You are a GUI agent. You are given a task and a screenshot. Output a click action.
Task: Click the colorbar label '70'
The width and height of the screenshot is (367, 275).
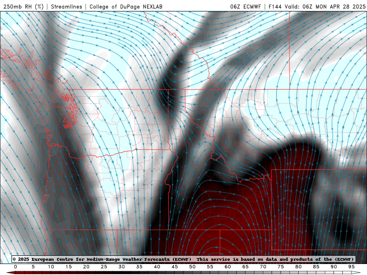263,267
